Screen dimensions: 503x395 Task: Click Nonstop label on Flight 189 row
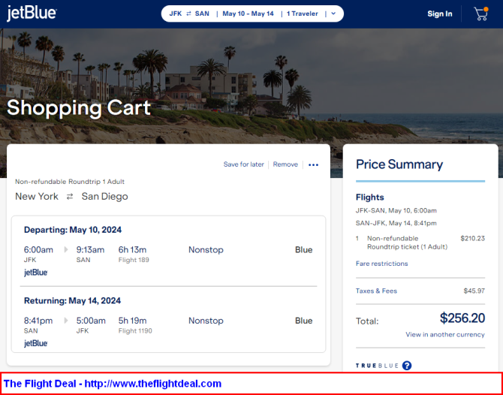click(x=206, y=249)
